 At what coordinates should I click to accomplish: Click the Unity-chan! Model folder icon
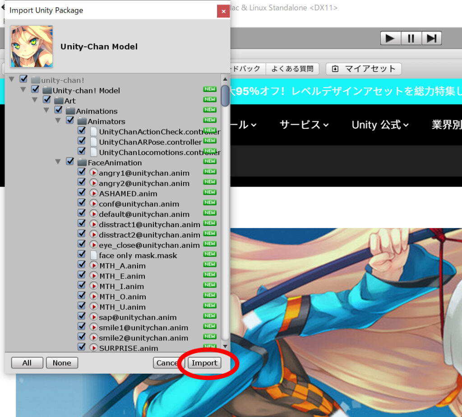pos(47,90)
